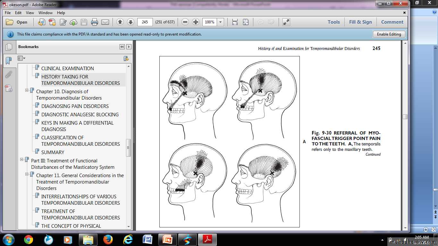Open the Attachments paperclip panel
This screenshot has width=438, height=246.
pos(9,75)
